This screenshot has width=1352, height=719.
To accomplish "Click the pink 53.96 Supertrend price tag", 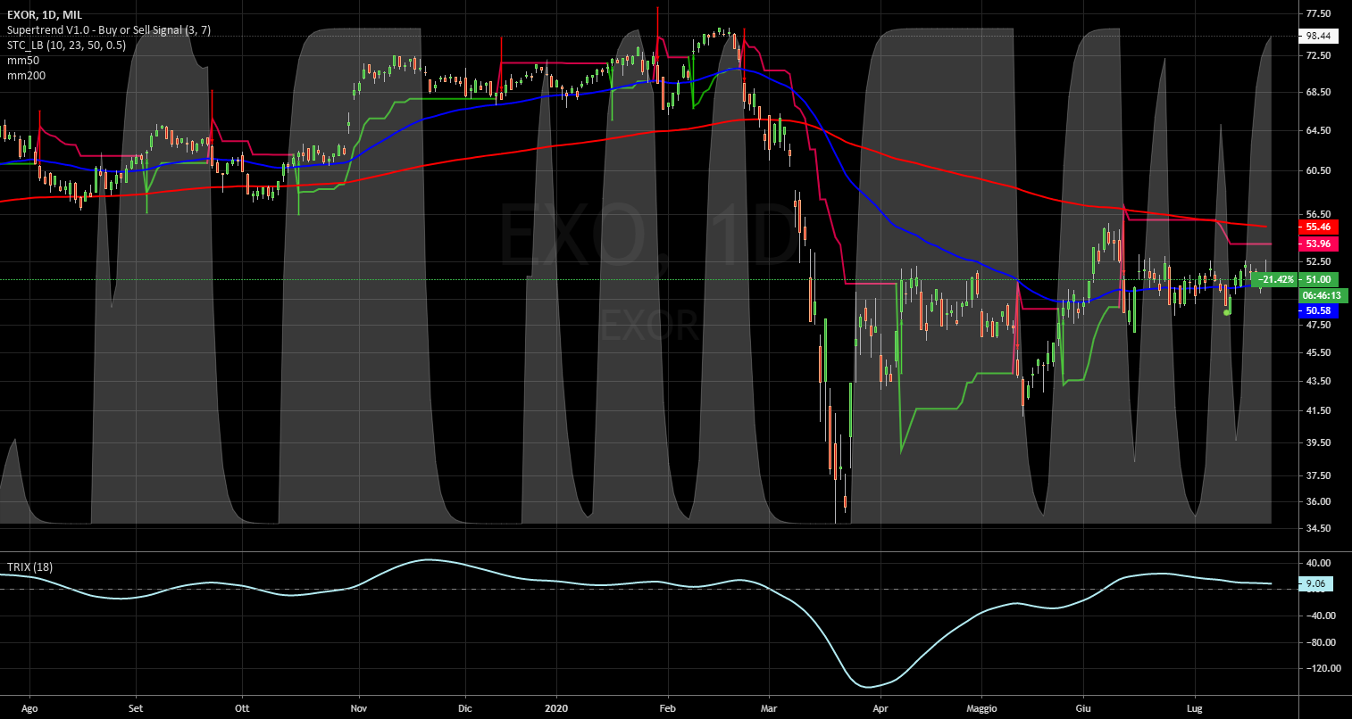I will 1318,244.
